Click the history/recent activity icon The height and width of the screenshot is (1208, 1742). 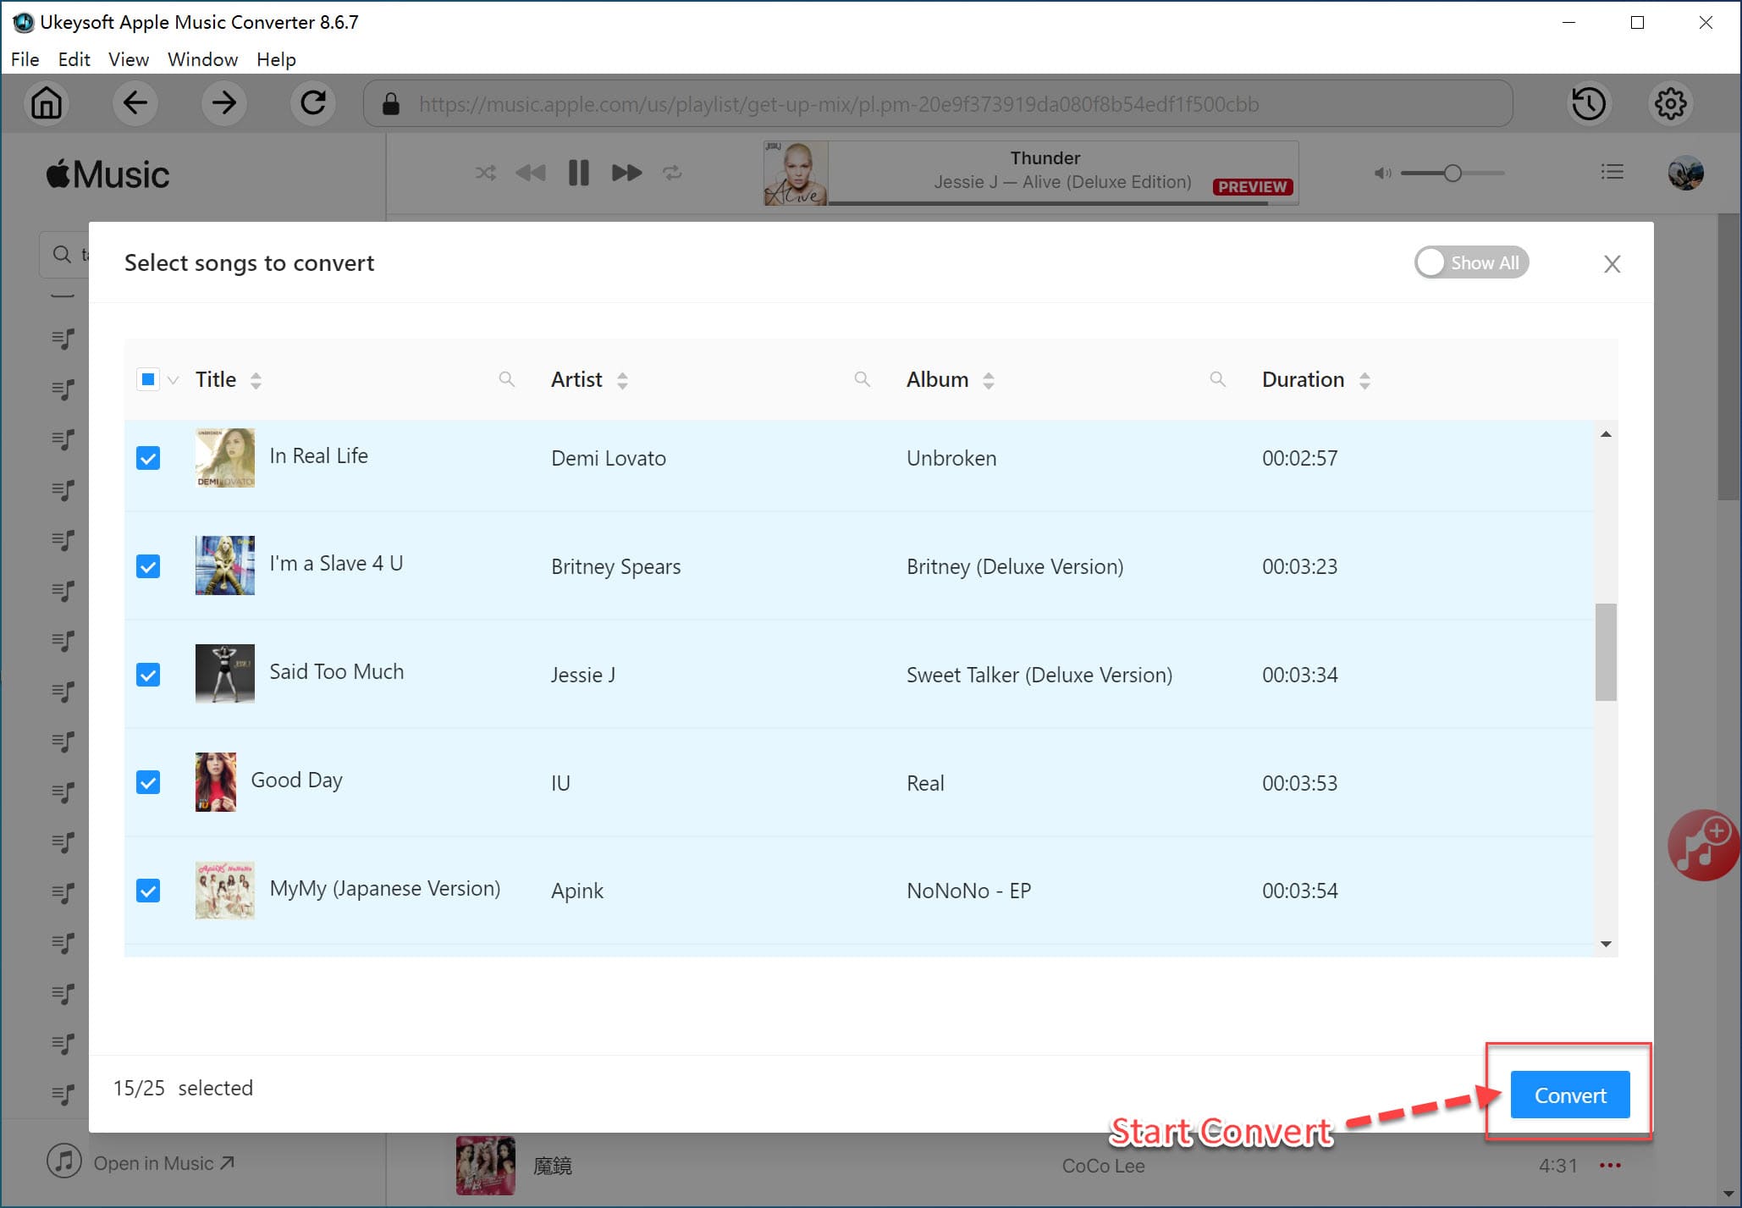1589,104
